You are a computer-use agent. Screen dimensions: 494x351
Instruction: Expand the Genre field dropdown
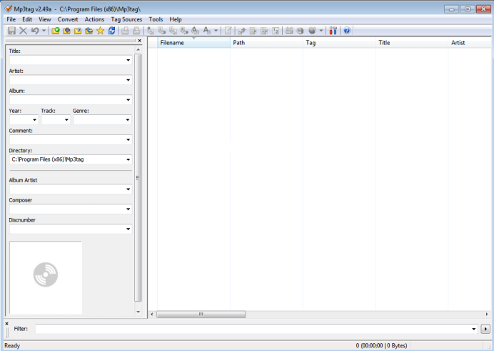[x=128, y=120]
